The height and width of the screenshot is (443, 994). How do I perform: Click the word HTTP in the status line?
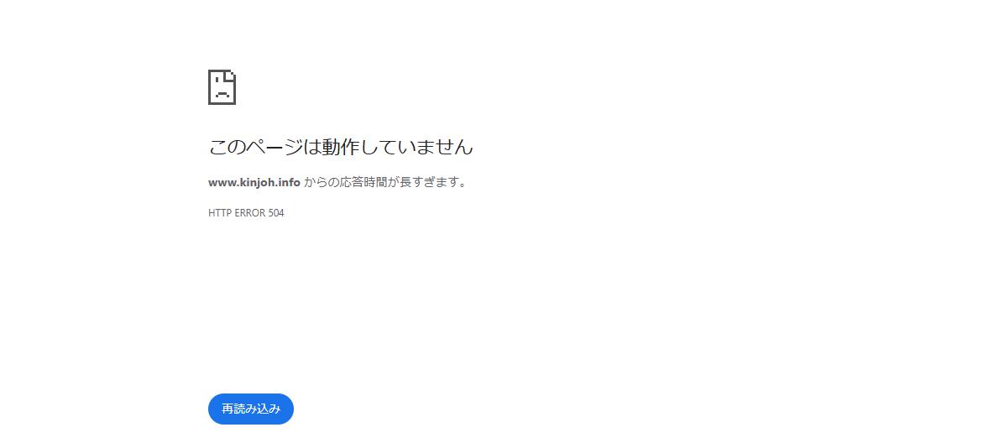[220, 213]
